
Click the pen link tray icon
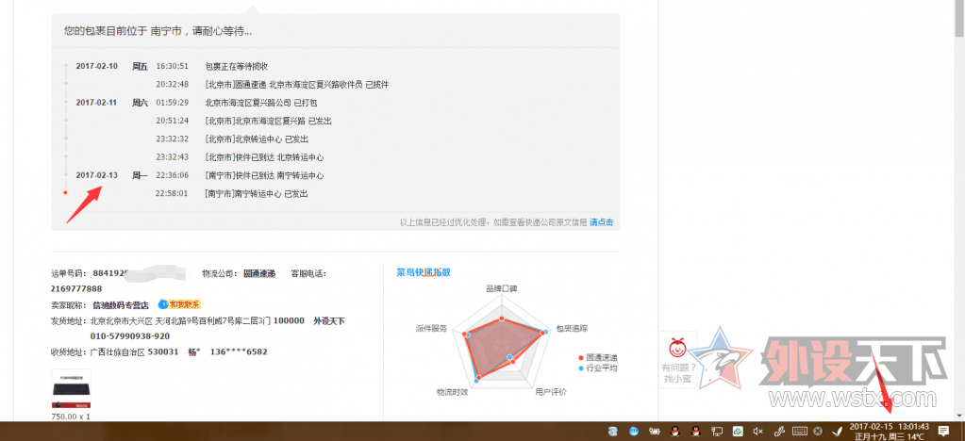[x=779, y=432]
